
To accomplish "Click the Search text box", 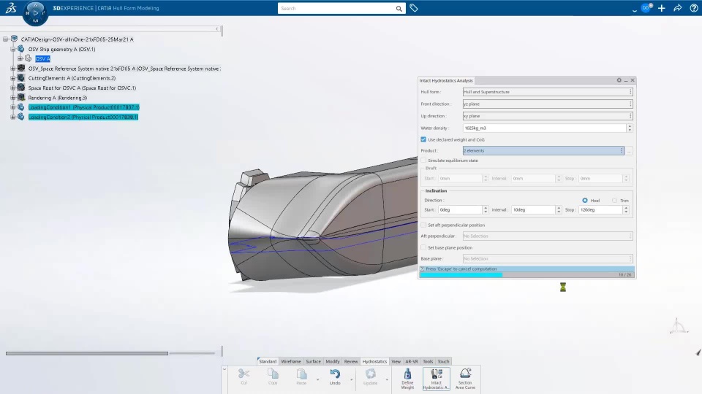I will (x=336, y=9).
